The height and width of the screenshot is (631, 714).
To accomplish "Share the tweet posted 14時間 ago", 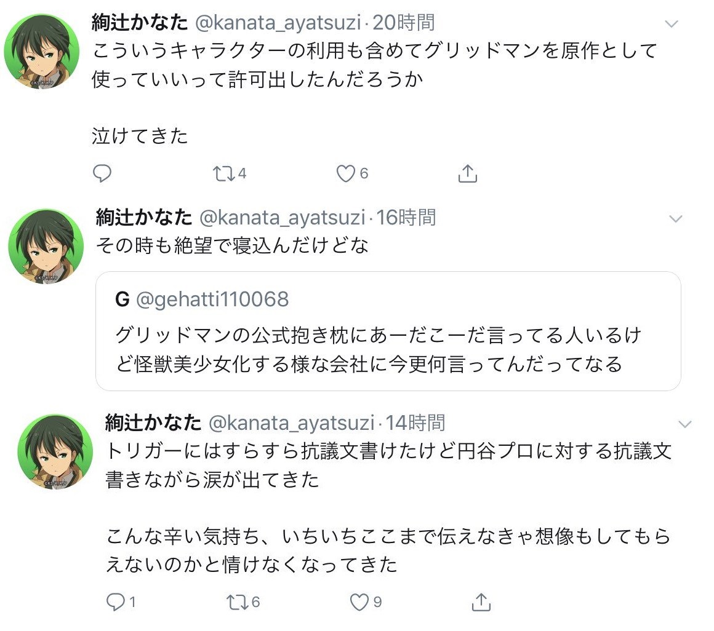I will 481,601.
